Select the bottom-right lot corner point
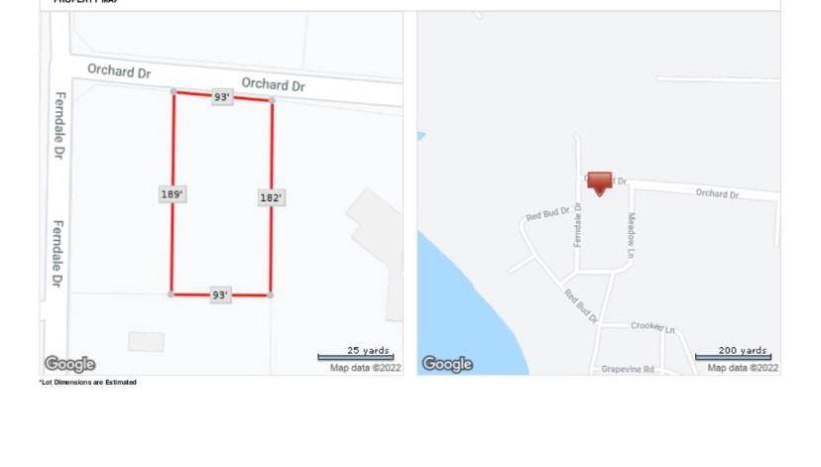821x467 pixels. point(270,295)
